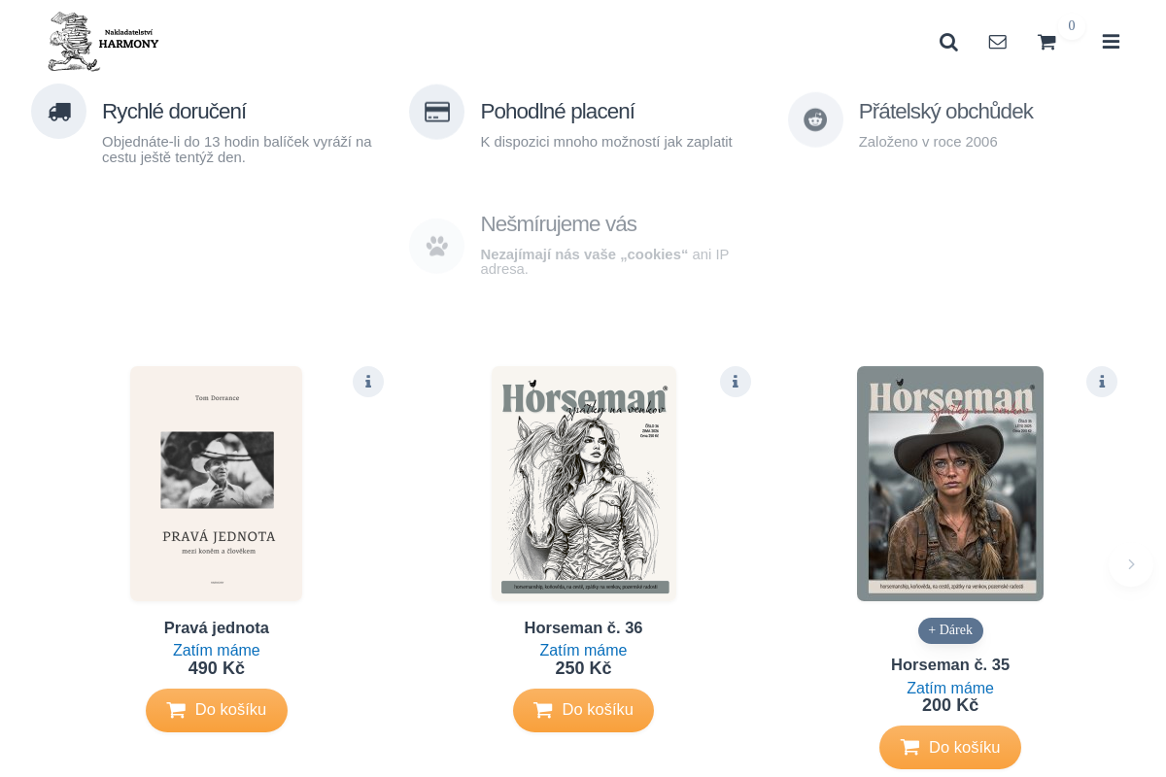Click the delivery truck icon
This screenshot has height=777, width=1166.
(59, 112)
